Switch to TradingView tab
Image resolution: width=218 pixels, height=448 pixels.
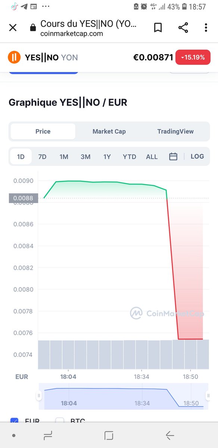[175, 131]
